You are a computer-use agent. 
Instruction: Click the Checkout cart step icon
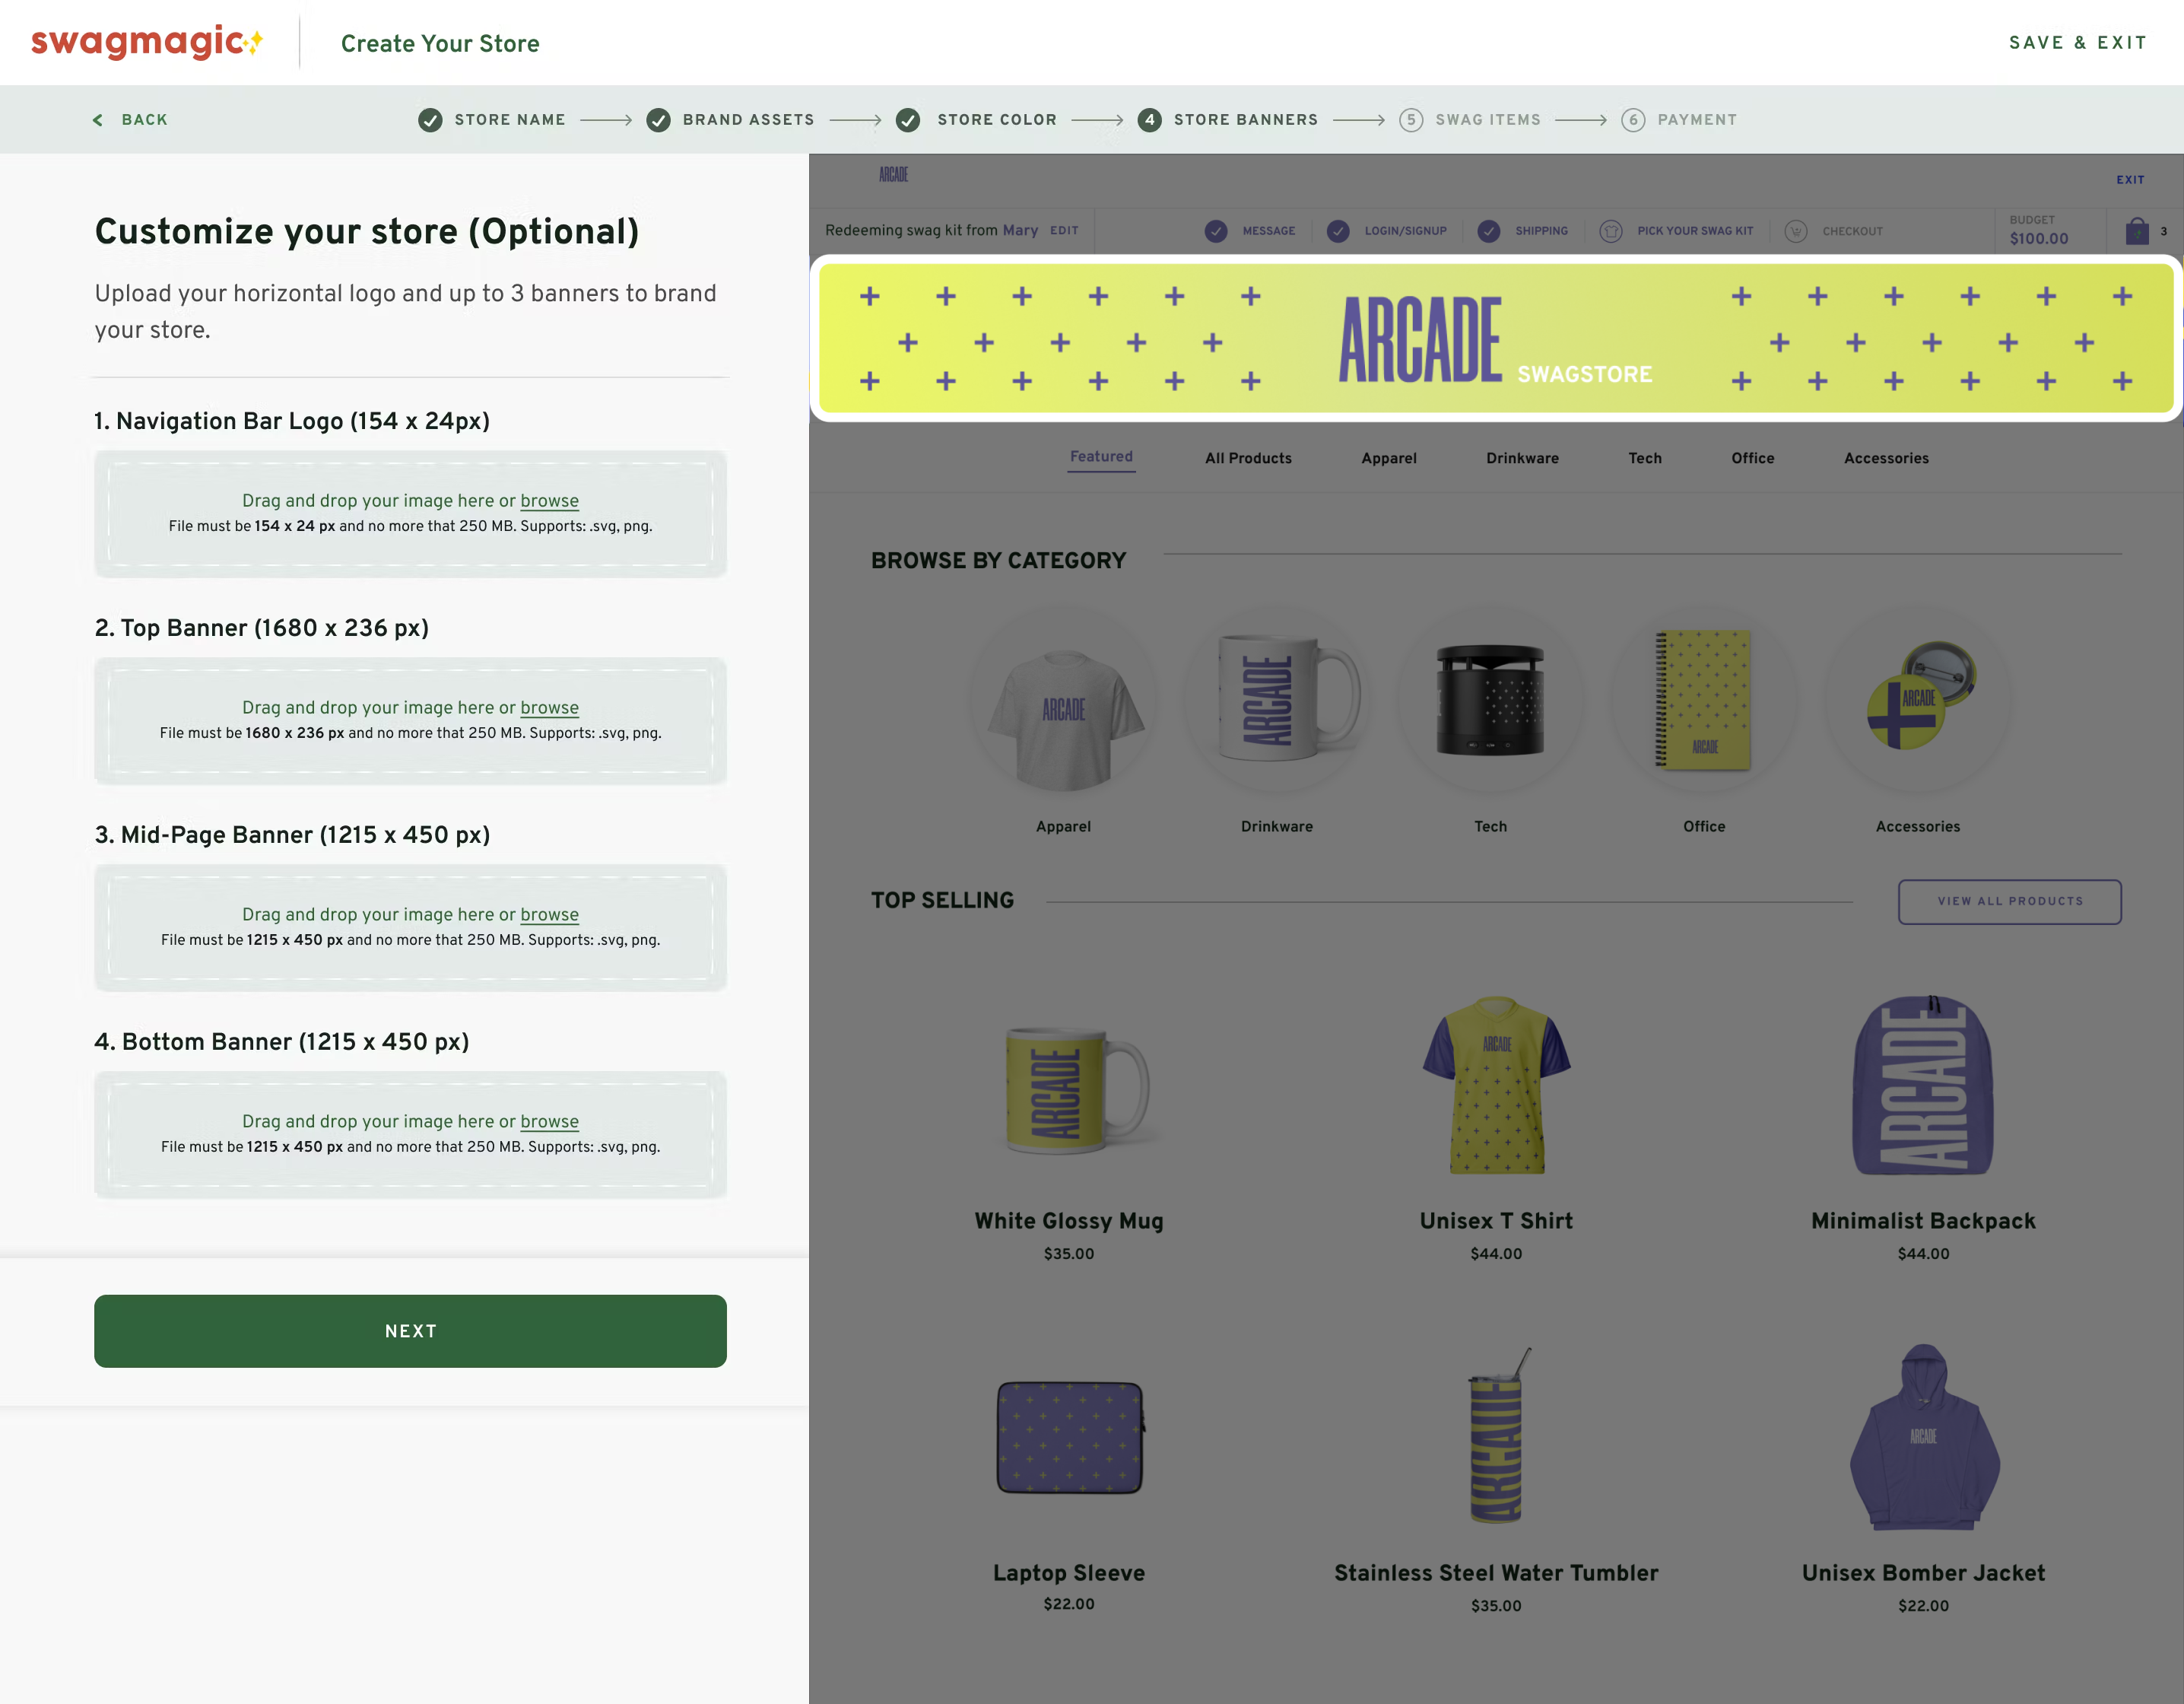click(1796, 231)
